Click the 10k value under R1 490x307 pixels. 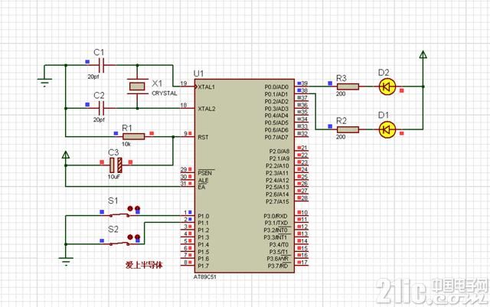pos(126,144)
